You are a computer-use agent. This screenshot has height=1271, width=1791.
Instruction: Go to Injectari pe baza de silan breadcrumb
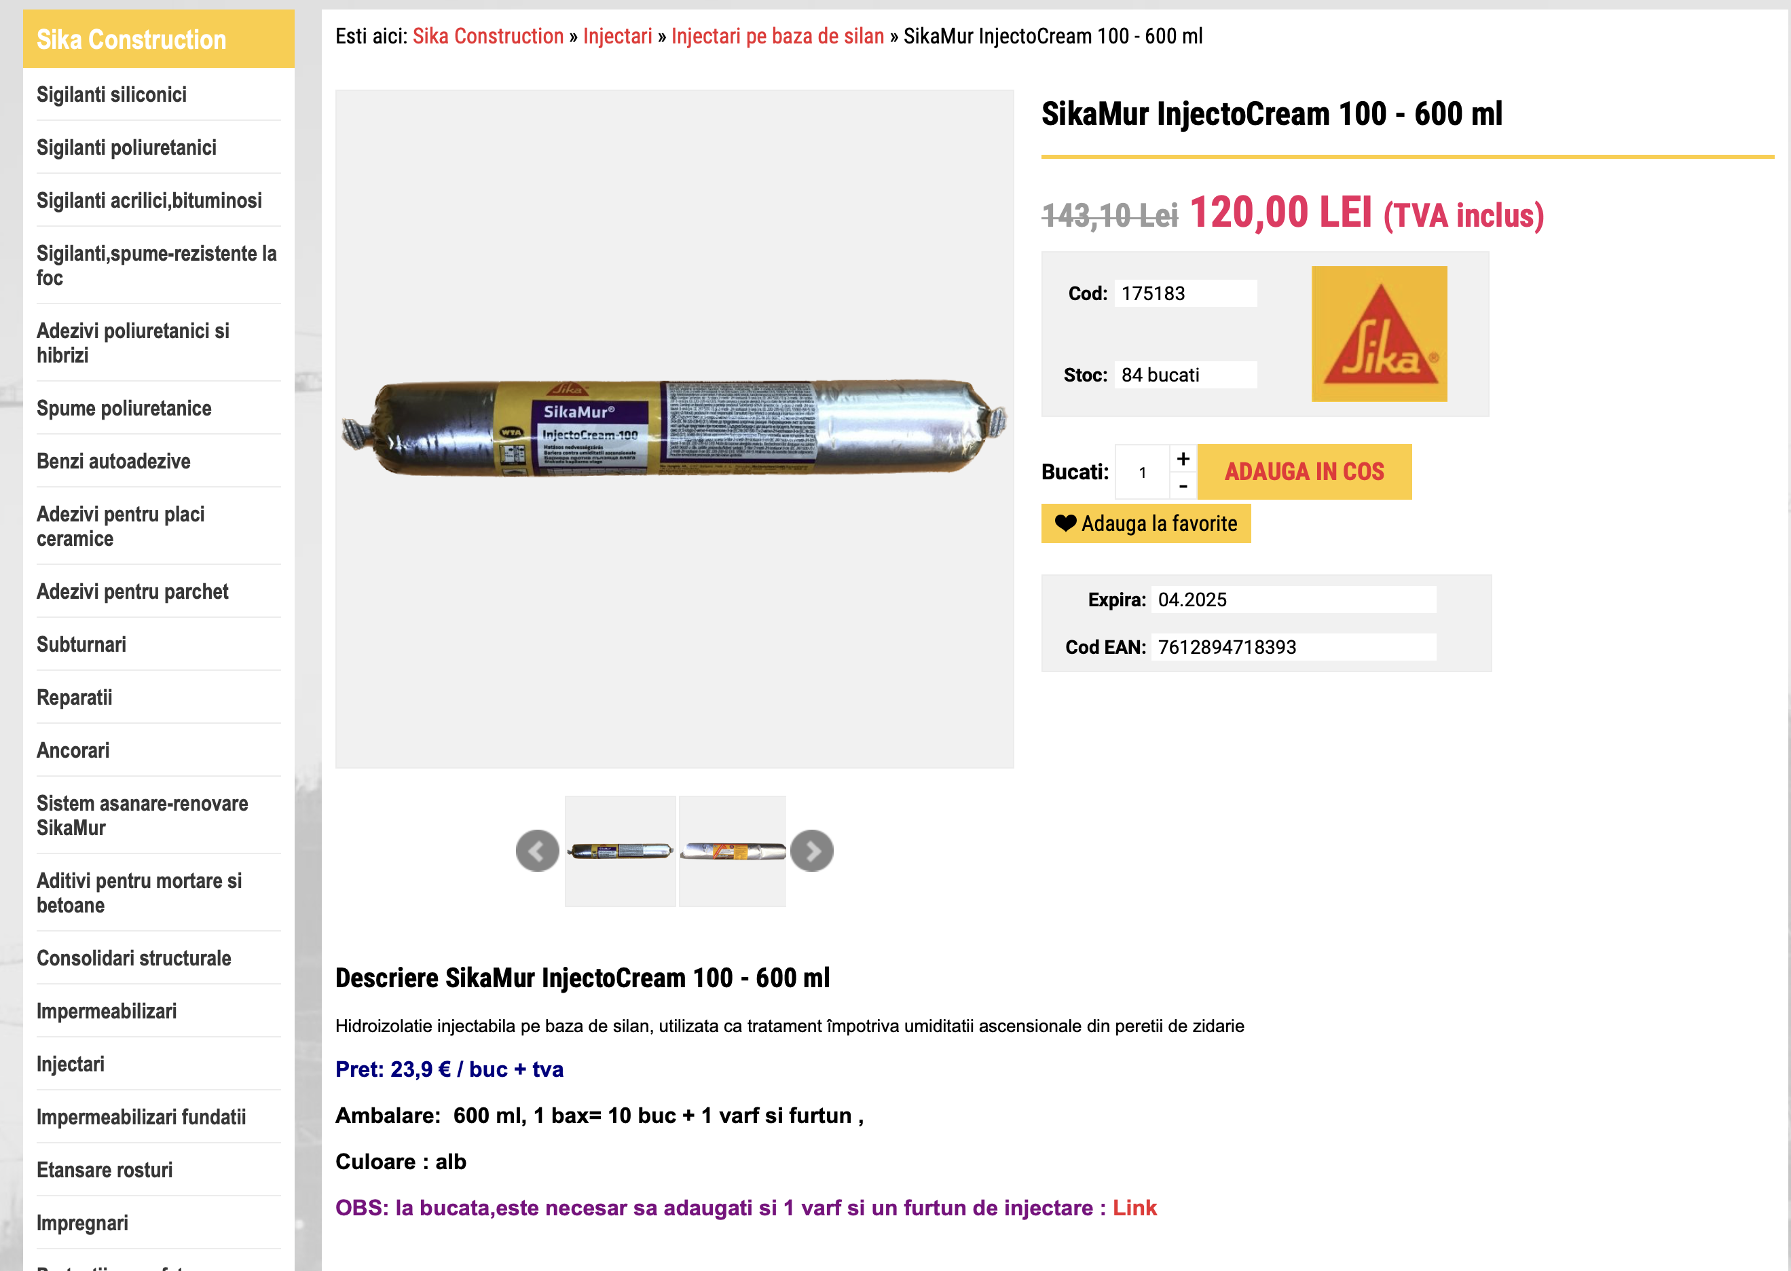point(777,36)
